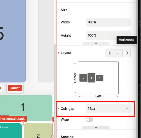Screen dimensions: 141x138
Task: Expand more options under the Size section
Action: [x=96, y=44]
